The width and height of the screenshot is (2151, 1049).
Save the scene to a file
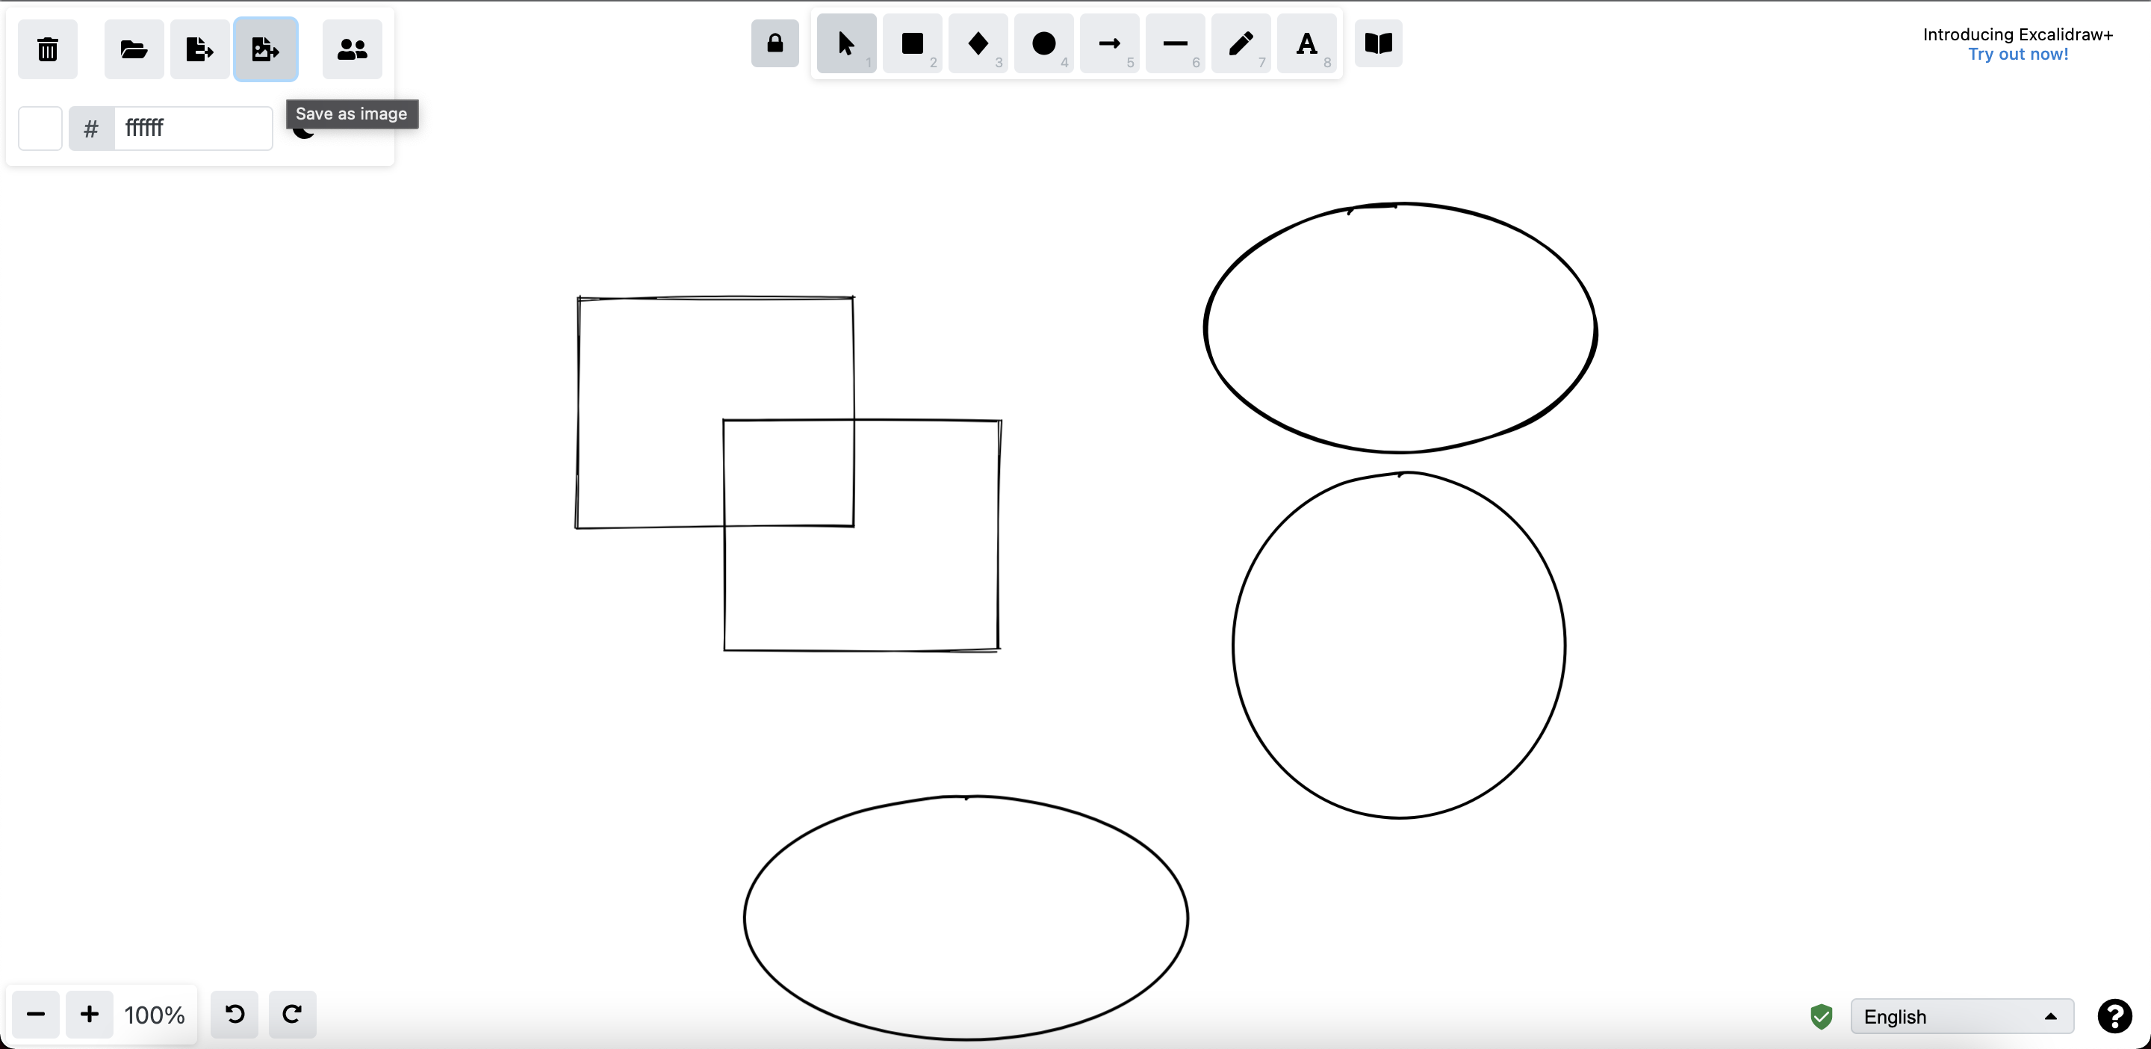[198, 49]
